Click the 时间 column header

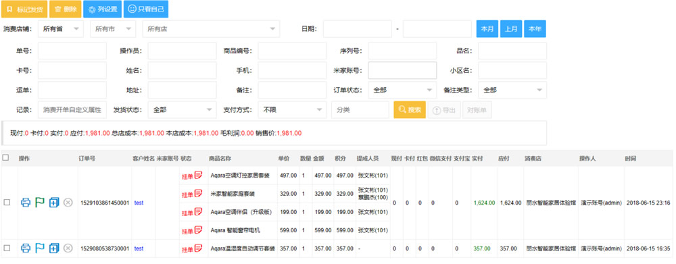click(x=630, y=159)
